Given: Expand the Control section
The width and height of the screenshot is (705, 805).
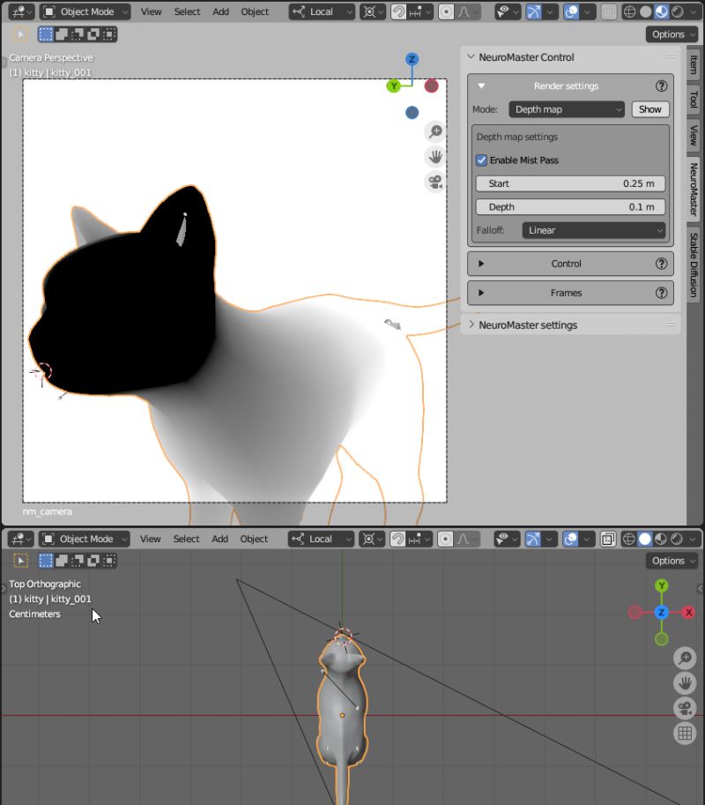Looking at the screenshot, I should click(x=481, y=264).
